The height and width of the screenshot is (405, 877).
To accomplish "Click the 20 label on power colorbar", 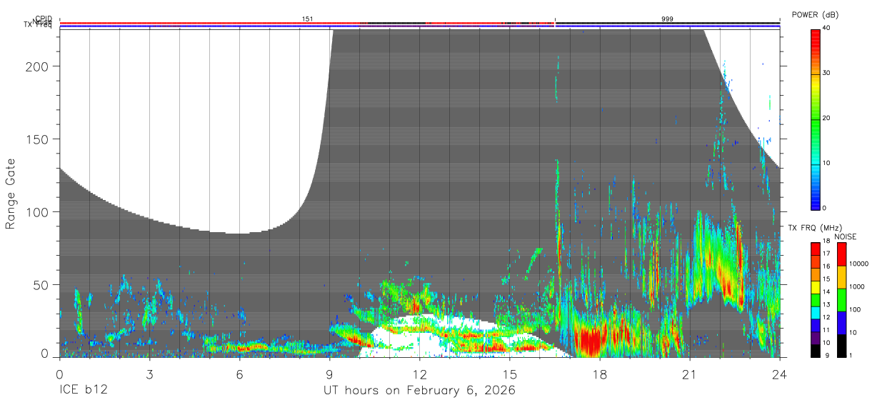I will coord(826,119).
